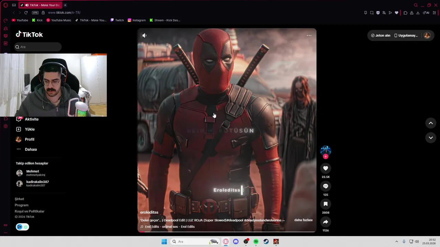Open Stream - Kick Das... bookmark

165,20
